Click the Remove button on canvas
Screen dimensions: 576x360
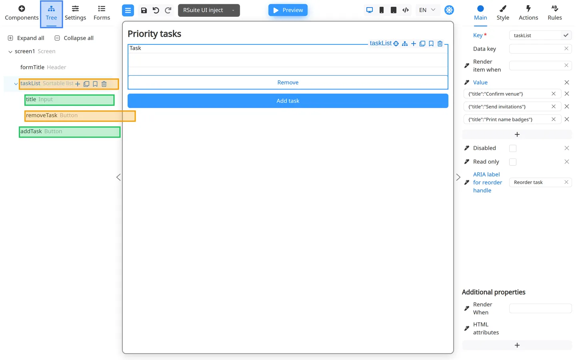(x=288, y=82)
